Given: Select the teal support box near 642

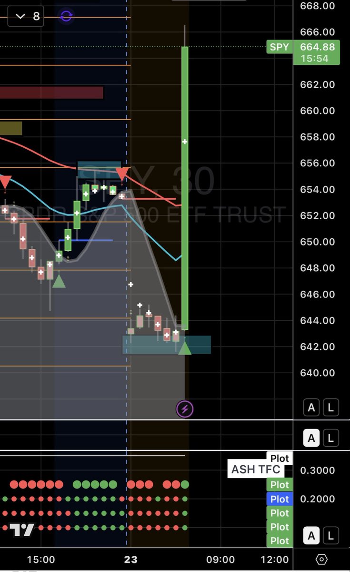Looking at the screenshot, I should coord(167,345).
